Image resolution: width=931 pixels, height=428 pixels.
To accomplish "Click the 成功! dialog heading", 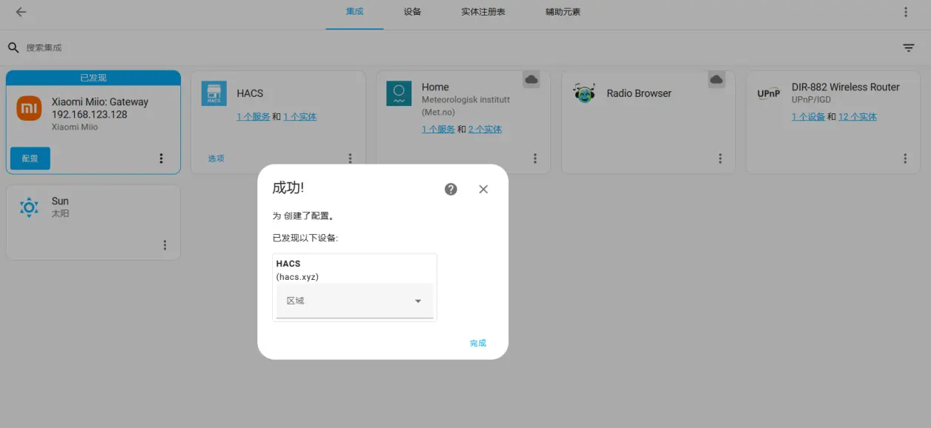I will click(x=288, y=188).
